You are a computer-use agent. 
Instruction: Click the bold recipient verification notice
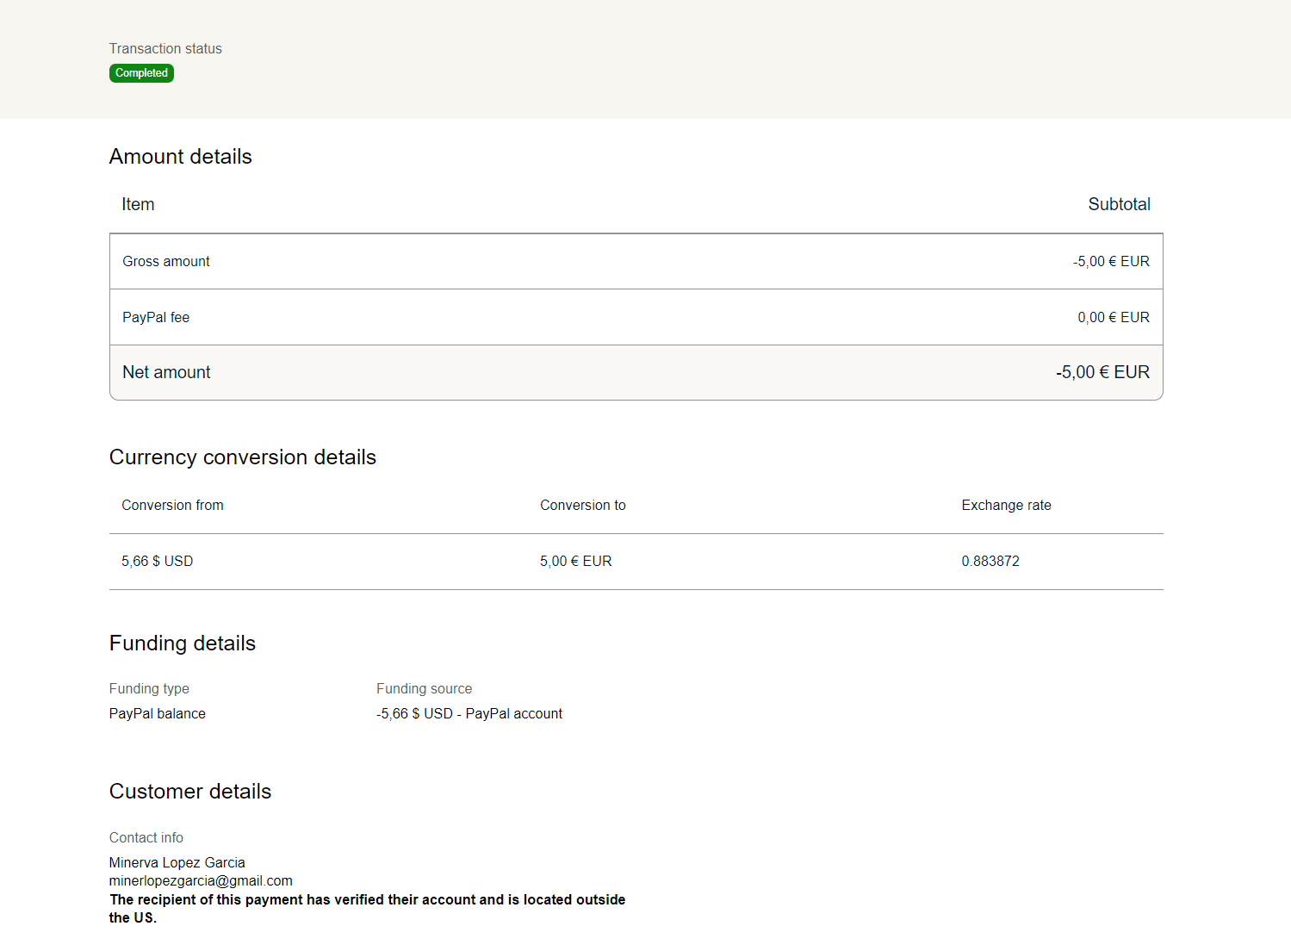367,899
